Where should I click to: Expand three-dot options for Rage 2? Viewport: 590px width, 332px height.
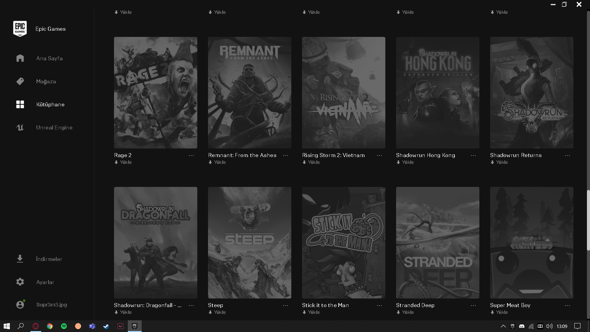(x=191, y=156)
